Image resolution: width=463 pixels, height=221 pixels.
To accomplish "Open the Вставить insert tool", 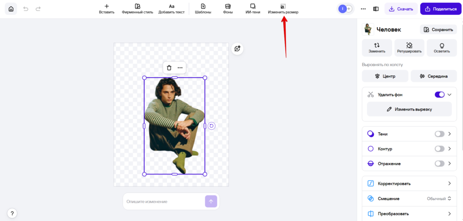I will coord(107,9).
